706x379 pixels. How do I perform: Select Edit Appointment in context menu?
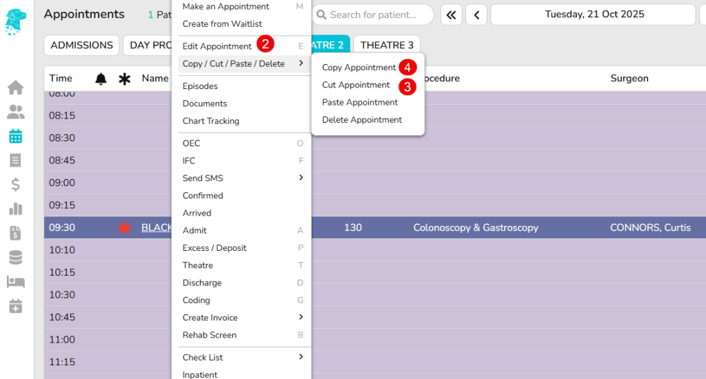(216, 46)
